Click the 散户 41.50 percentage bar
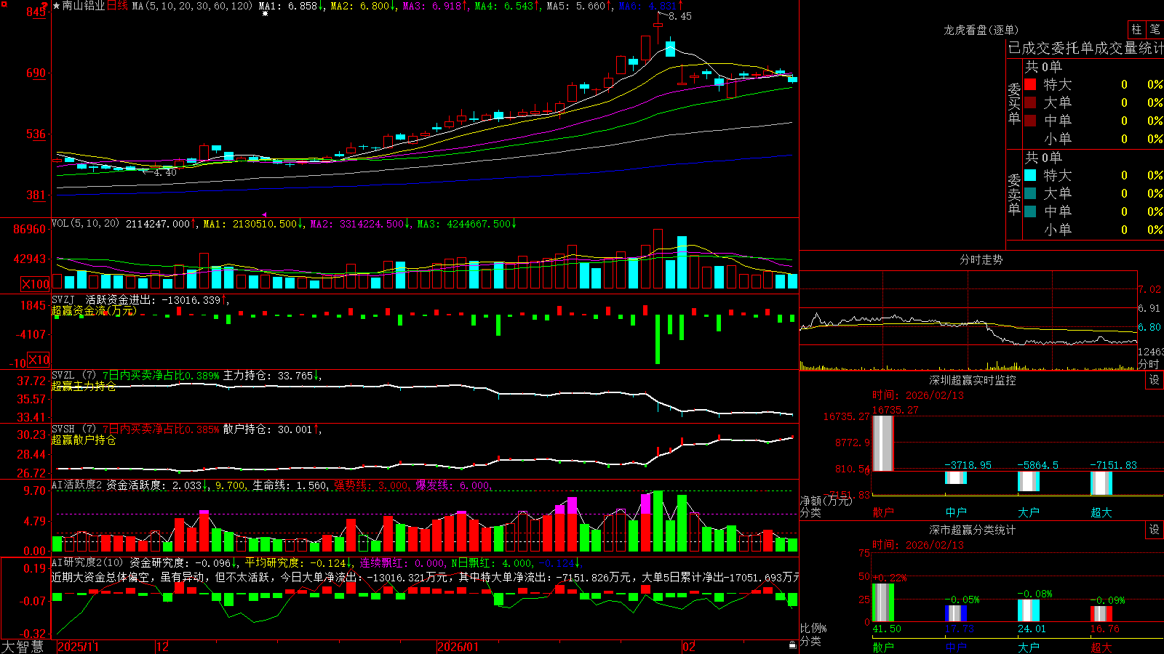The width and height of the screenshot is (1164, 654). (x=883, y=602)
